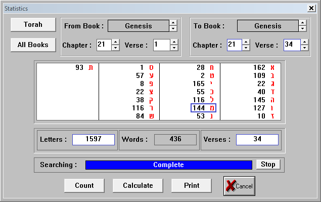321x202 pixels.
Task: Focus the To Verse field showing 34
Action: click(292, 45)
